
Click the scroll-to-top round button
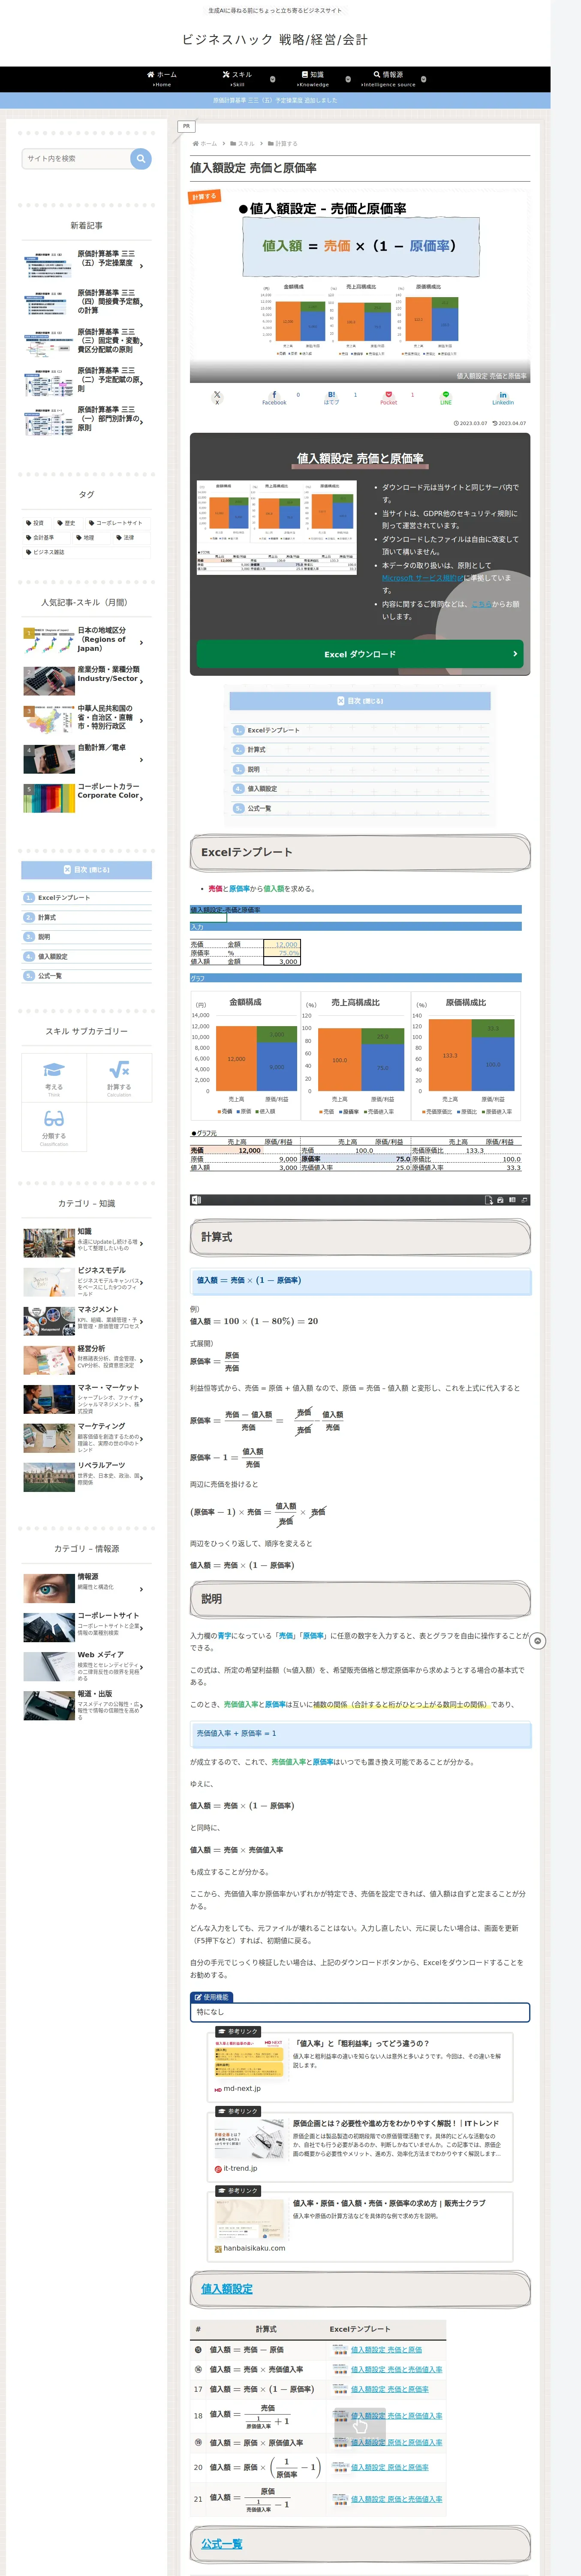537,1640
